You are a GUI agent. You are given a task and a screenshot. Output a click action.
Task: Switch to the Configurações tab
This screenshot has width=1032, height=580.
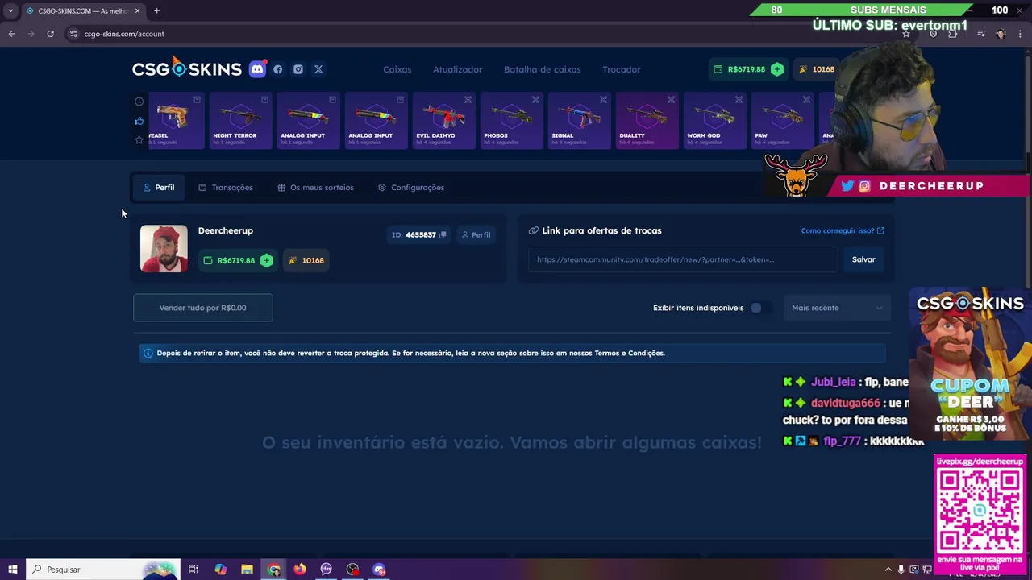(x=411, y=188)
